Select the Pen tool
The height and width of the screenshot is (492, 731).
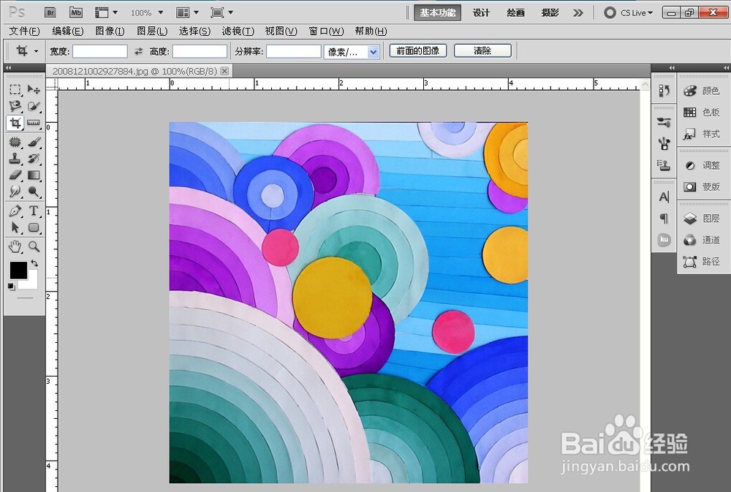coord(15,211)
